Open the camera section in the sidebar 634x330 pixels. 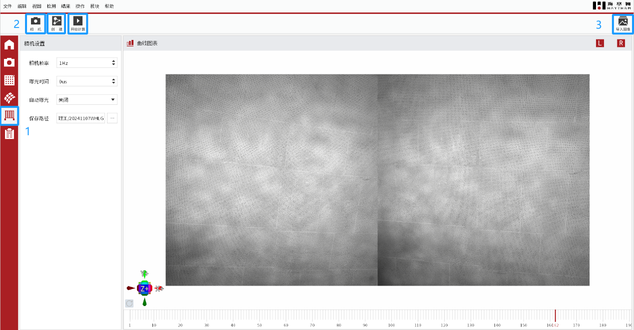point(9,62)
